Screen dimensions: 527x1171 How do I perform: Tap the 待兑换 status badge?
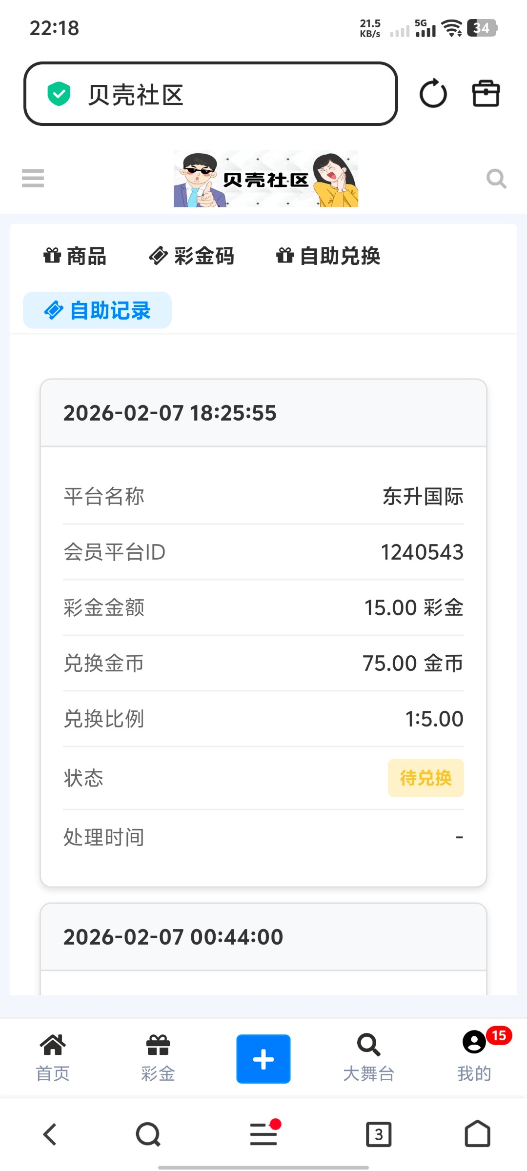pos(426,778)
